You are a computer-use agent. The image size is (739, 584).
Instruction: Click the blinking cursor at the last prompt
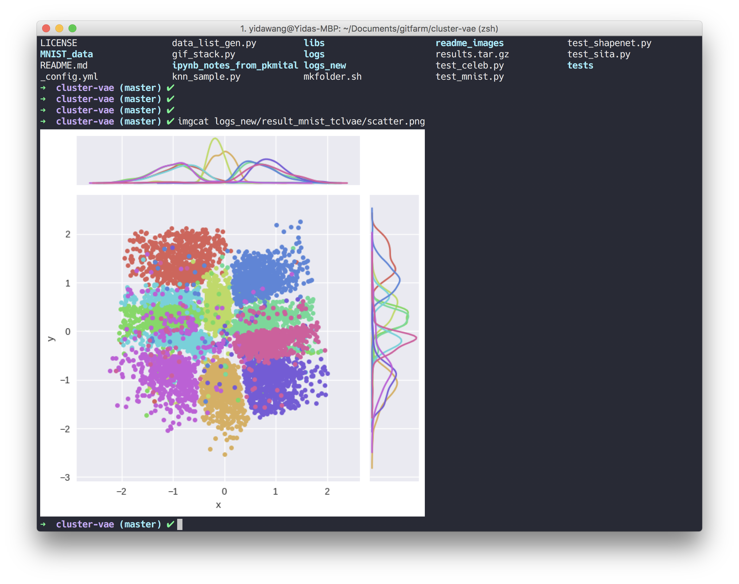click(180, 524)
